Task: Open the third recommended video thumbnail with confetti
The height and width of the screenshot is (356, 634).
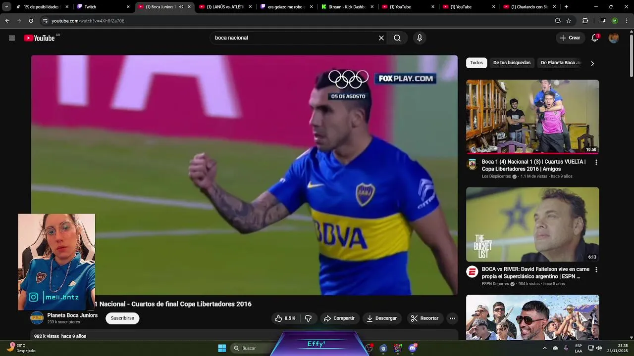Action: coord(532,317)
